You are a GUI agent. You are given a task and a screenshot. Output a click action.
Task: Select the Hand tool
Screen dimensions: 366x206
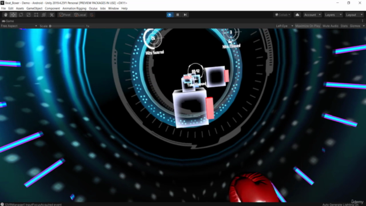[6, 15]
